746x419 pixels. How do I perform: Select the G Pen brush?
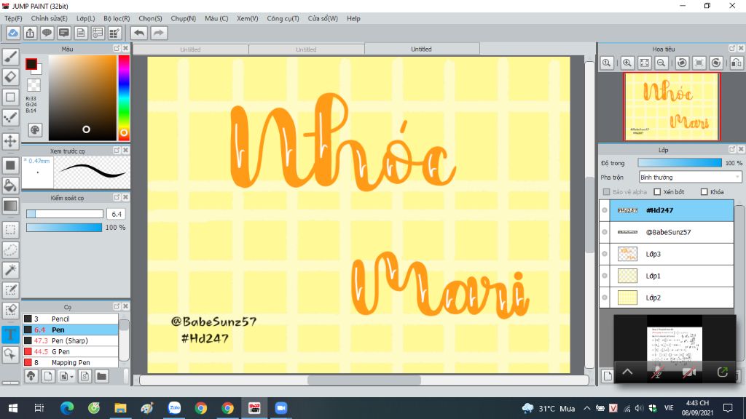pyautogui.click(x=71, y=351)
